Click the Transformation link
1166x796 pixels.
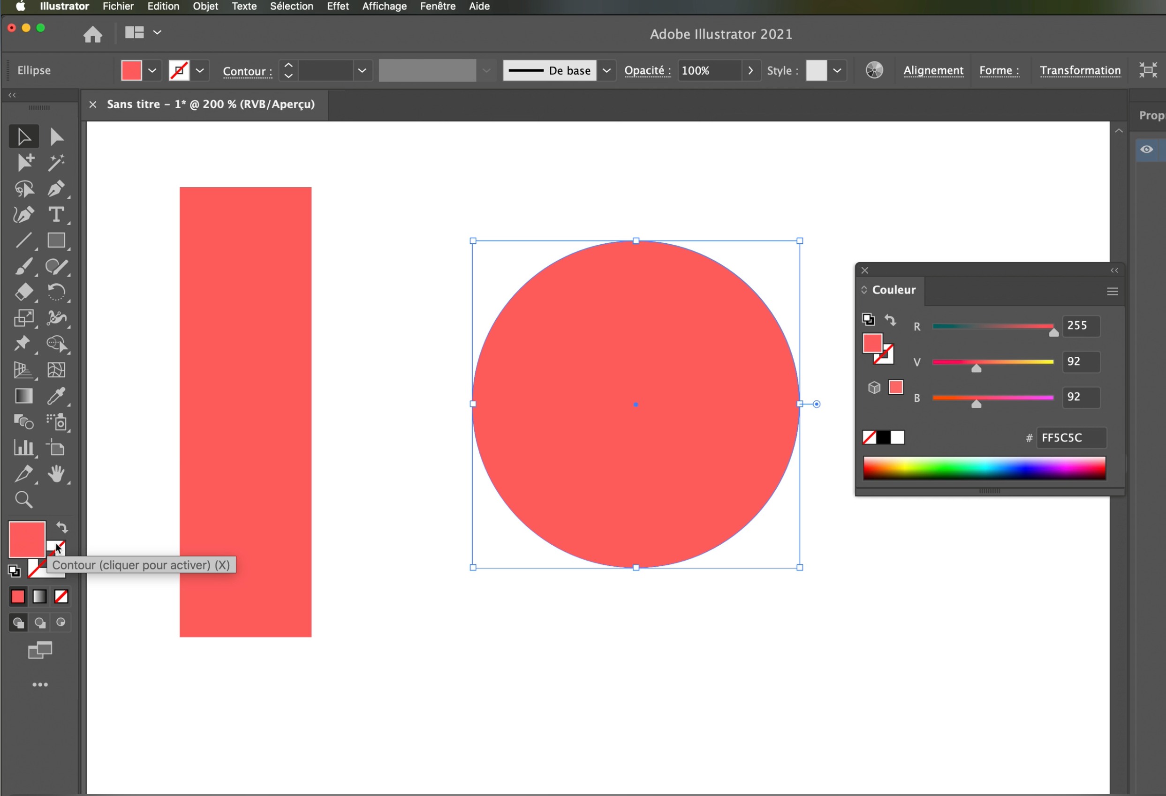point(1080,71)
